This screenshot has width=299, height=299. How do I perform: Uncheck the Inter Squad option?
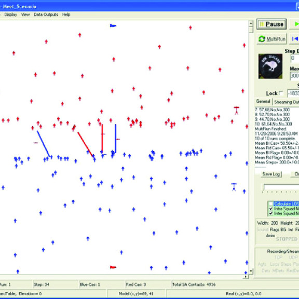(x=270, y=213)
